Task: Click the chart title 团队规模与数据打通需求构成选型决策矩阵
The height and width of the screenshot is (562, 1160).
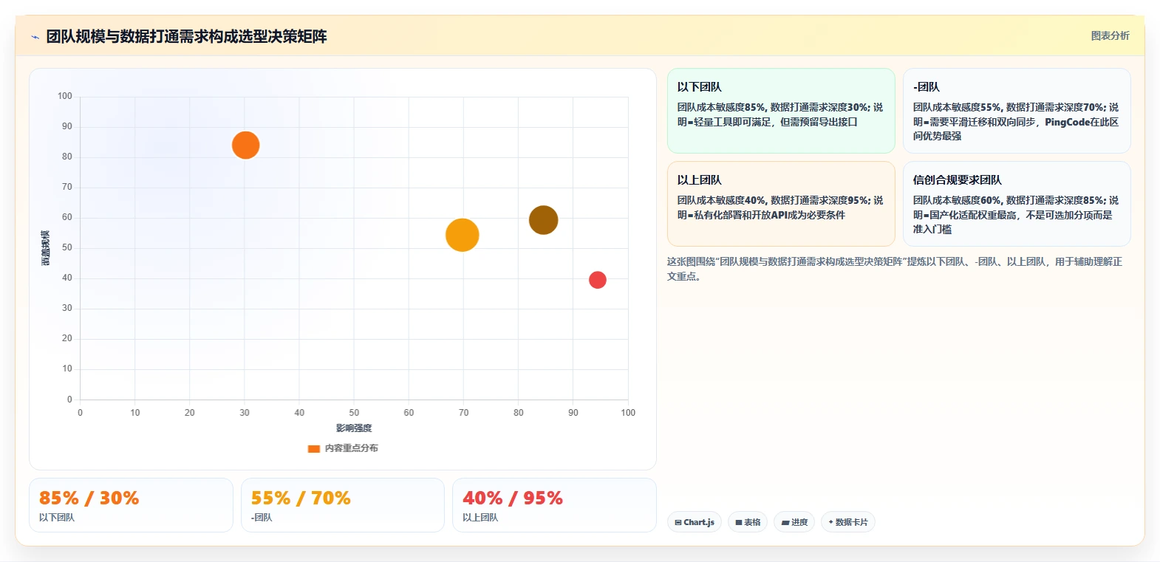Action: (186, 36)
